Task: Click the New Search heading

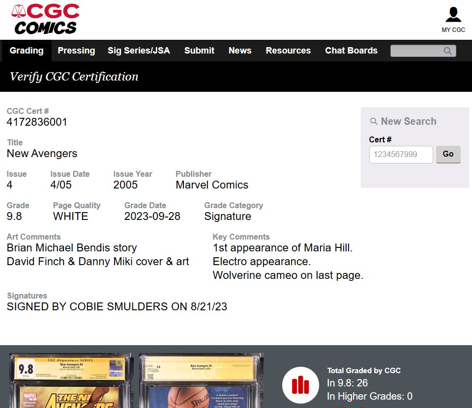Action: coord(409,121)
